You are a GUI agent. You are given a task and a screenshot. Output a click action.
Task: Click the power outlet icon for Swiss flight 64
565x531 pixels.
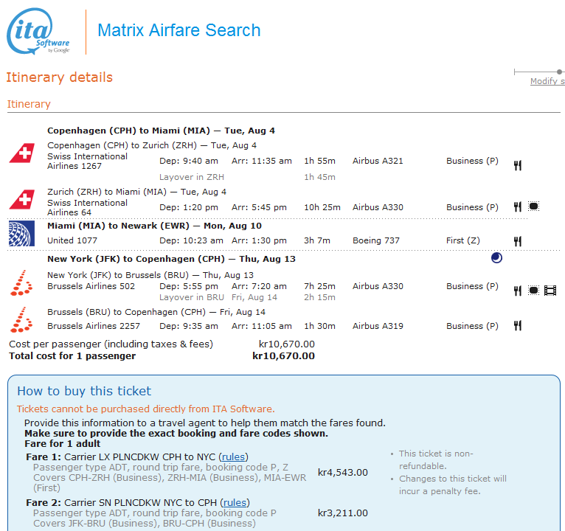(533, 206)
